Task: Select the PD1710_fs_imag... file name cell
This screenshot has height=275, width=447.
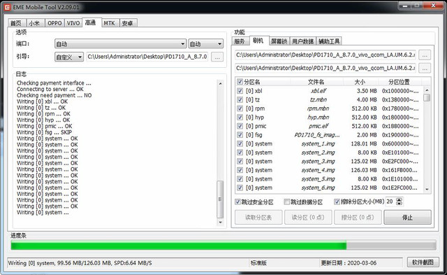Action: point(316,135)
